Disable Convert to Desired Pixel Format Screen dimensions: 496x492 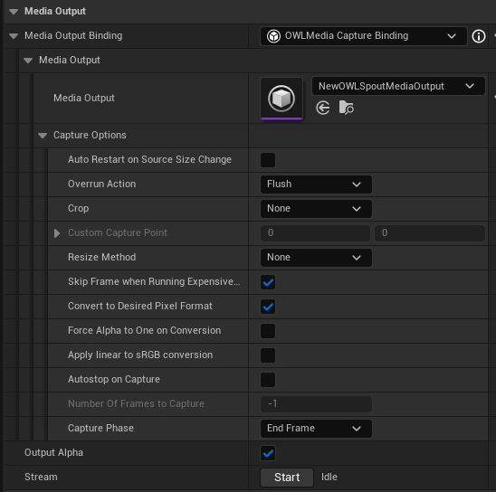coord(268,307)
